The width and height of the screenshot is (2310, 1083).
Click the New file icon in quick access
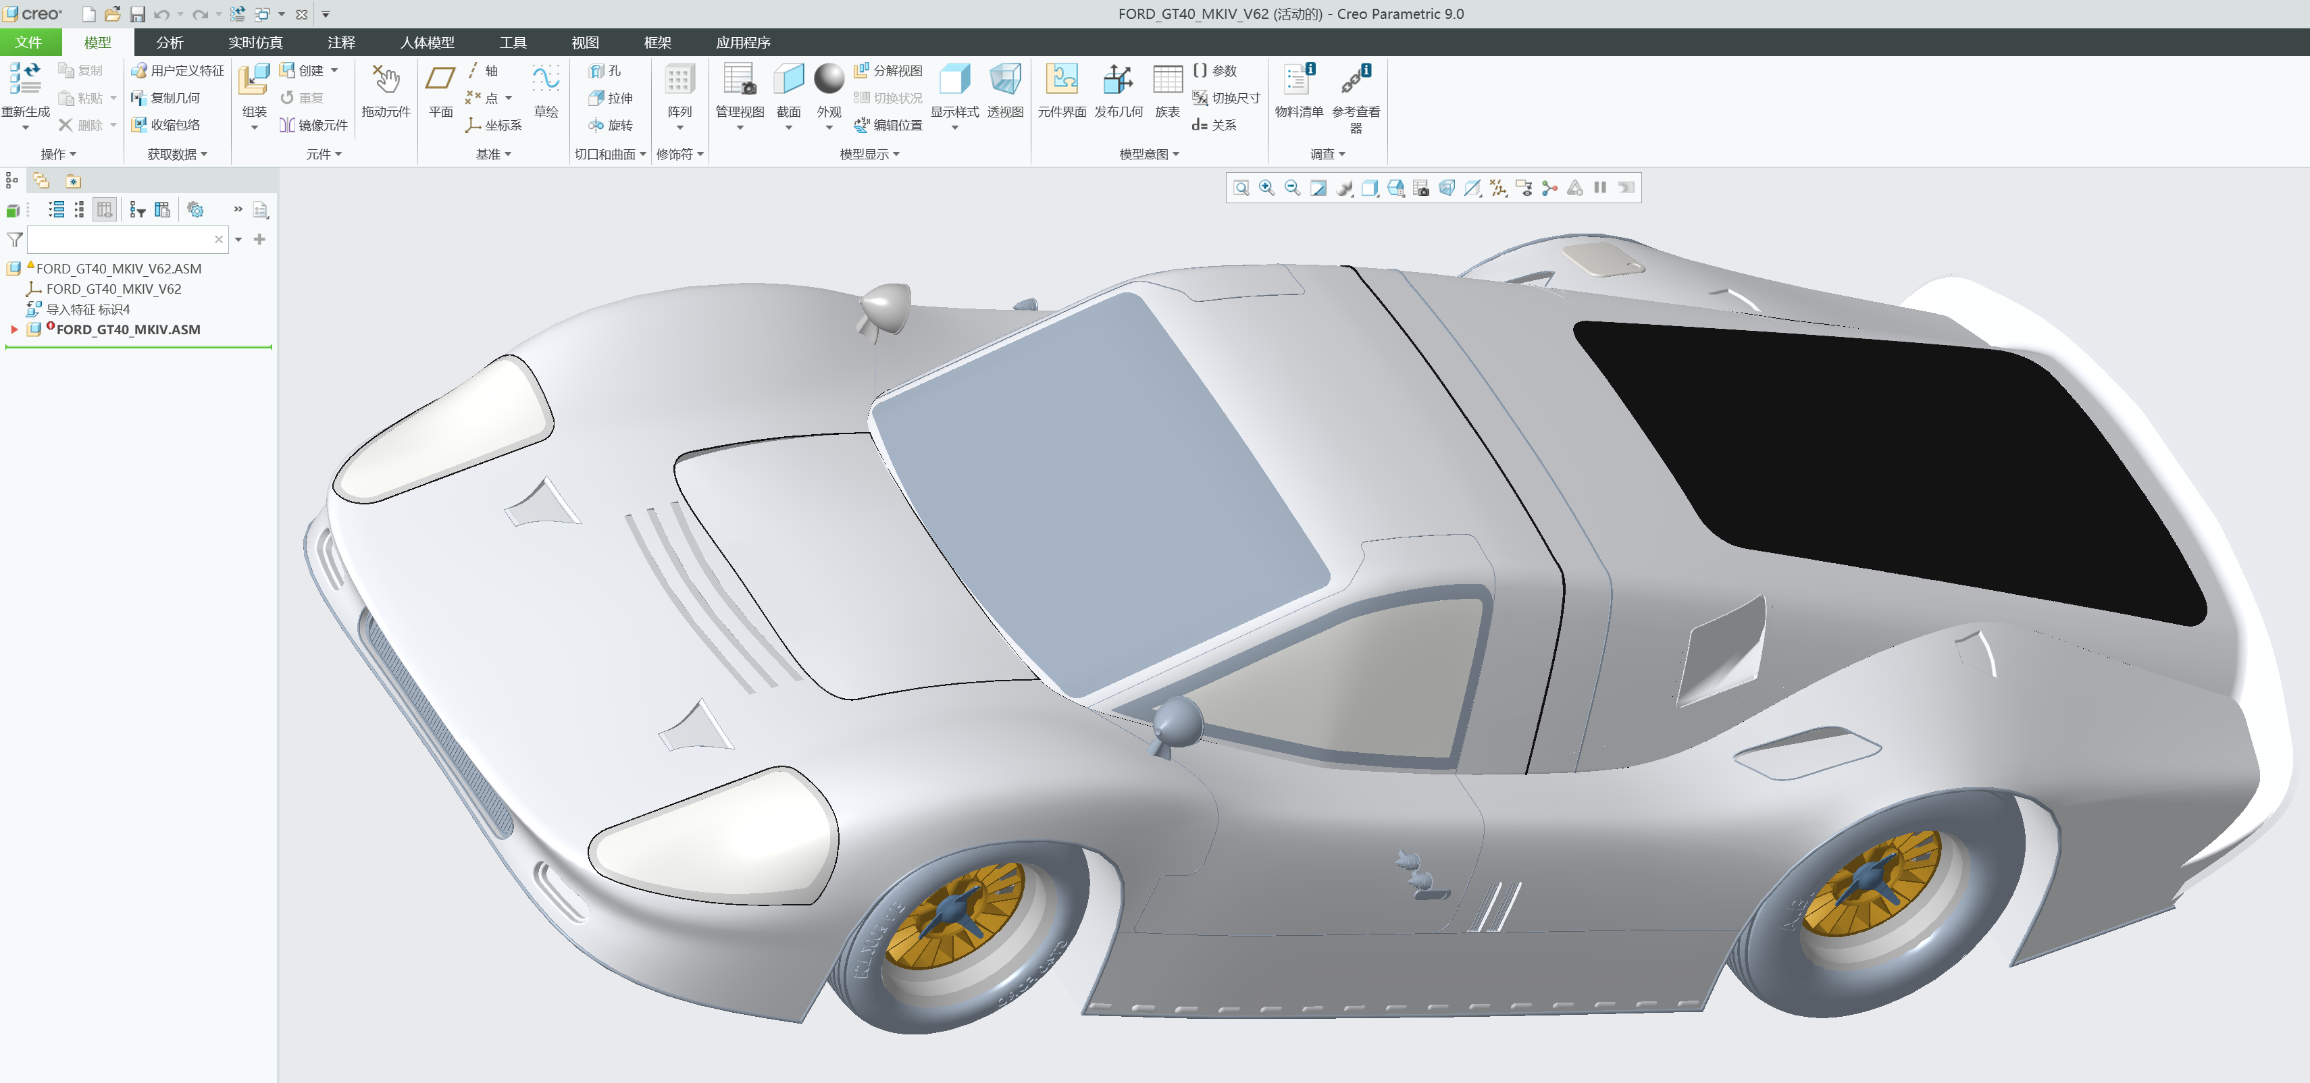88,14
